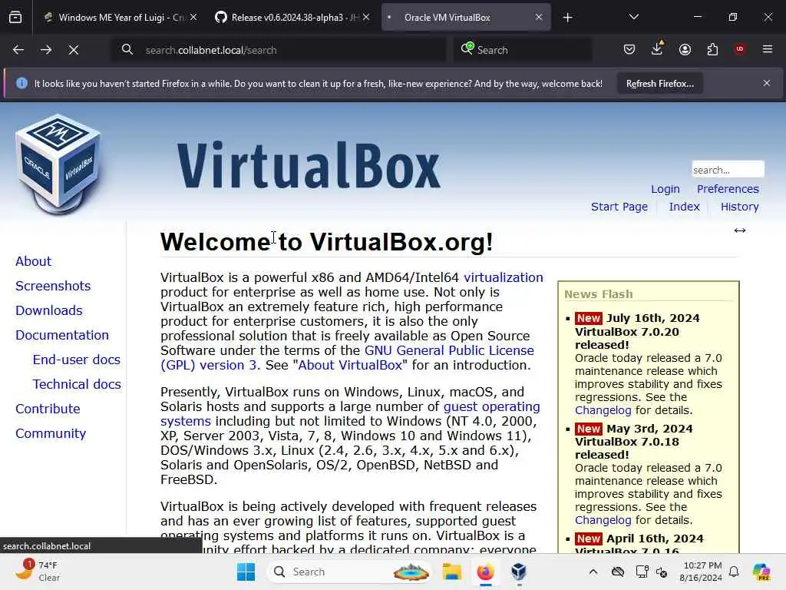
Task: Open Save to Pocket icon
Action: (x=629, y=49)
